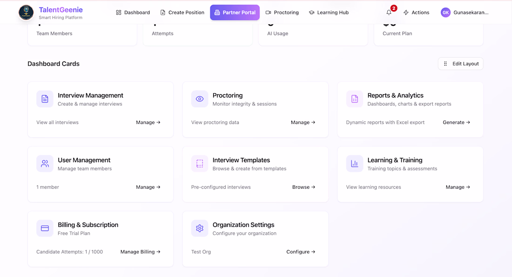Click the Learning & Training bar chart icon

pyautogui.click(x=354, y=164)
